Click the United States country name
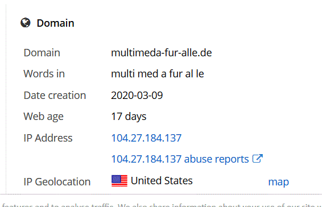322x207 pixels. click(x=162, y=181)
